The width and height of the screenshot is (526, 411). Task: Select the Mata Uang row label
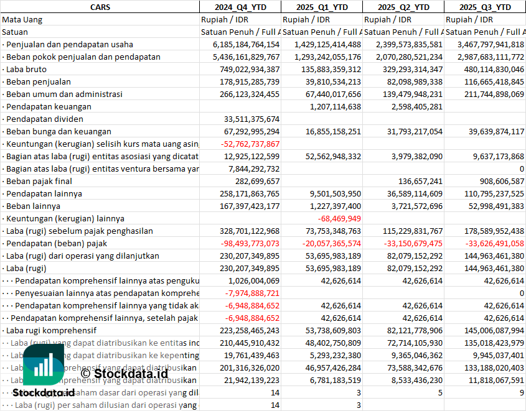tap(22, 19)
